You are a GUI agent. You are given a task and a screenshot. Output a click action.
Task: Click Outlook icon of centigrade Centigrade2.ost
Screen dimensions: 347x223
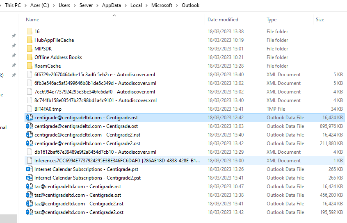(30, 143)
